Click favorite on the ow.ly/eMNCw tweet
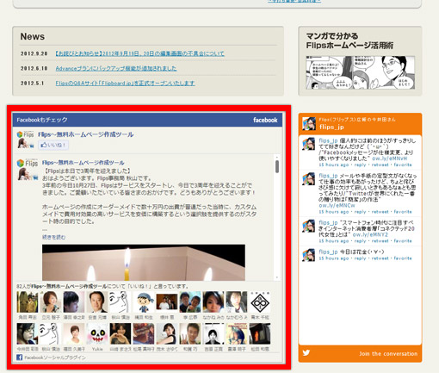439x373 pixels. [403, 212]
